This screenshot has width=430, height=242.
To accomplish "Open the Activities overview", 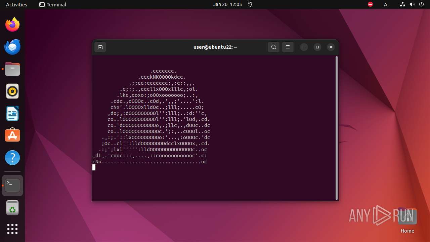I will [x=16, y=4].
